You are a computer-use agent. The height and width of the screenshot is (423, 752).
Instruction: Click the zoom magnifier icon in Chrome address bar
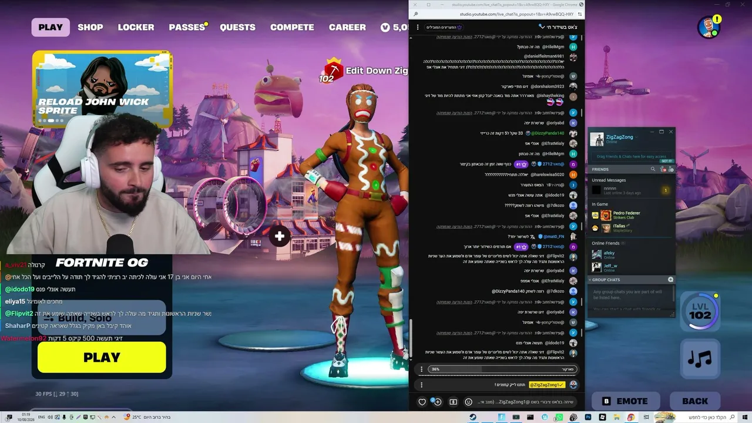[415, 14]
